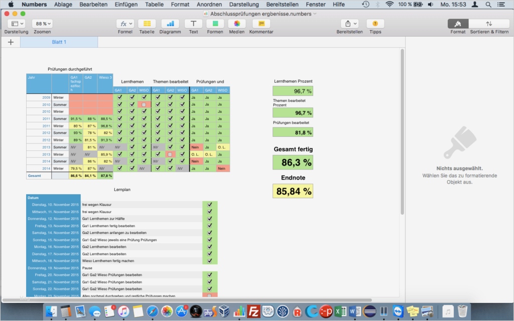Open iTunes from the dock

[x=123, y=311]
